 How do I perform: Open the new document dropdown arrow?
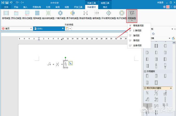tap(70, 29)
